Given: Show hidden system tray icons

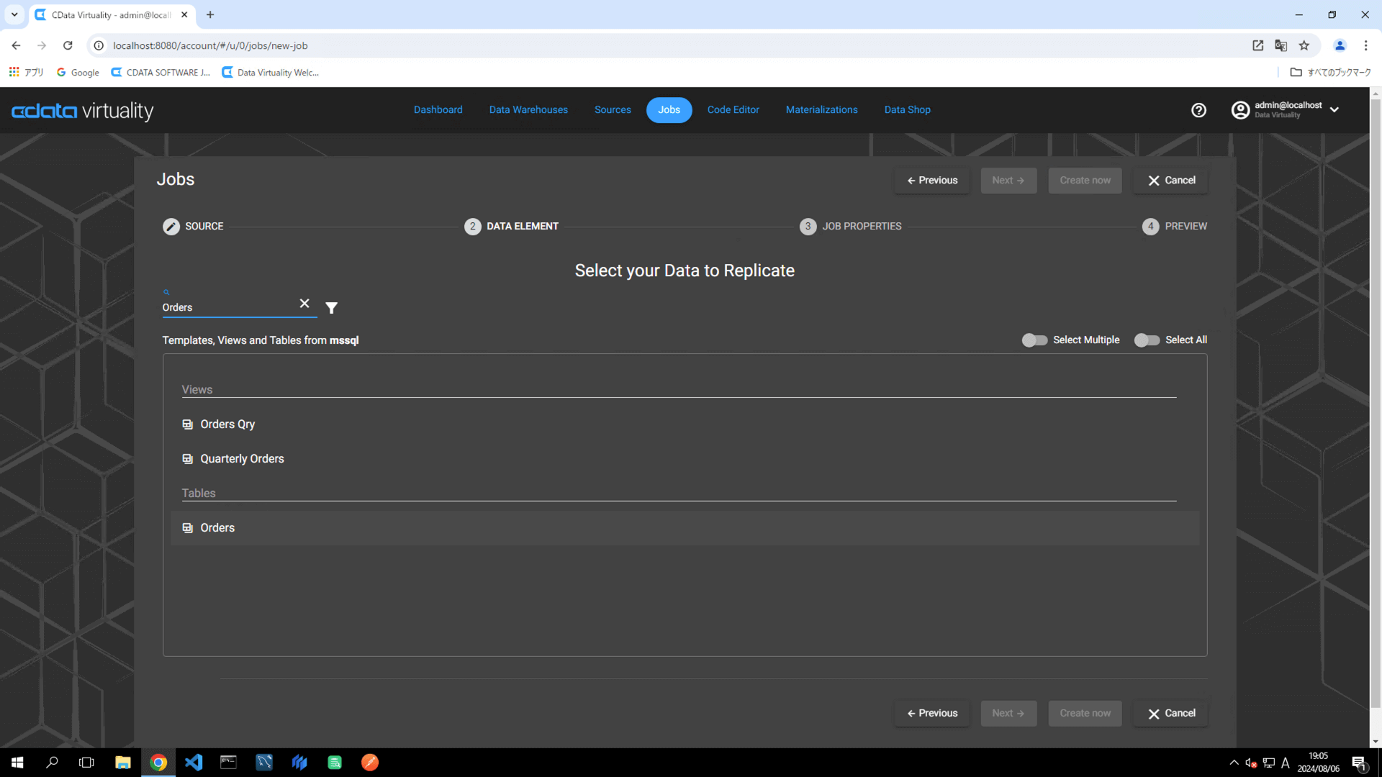Looking at the screenshot, I should point(1234,763).
